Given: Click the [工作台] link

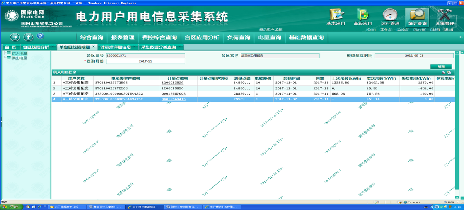Looking at the screenshot, I should (x=386, y=29).
